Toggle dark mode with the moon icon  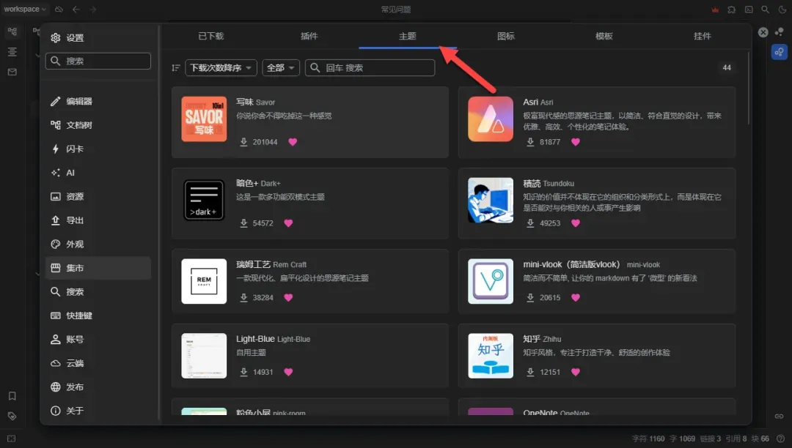tap(782, 10)
